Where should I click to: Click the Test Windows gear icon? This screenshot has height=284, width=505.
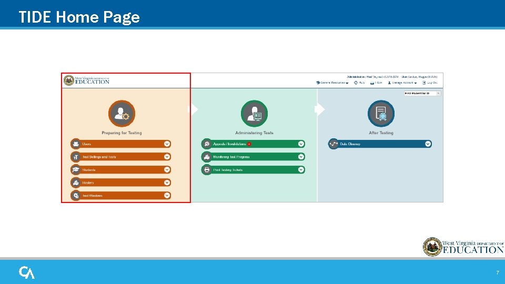pos(76,196)
